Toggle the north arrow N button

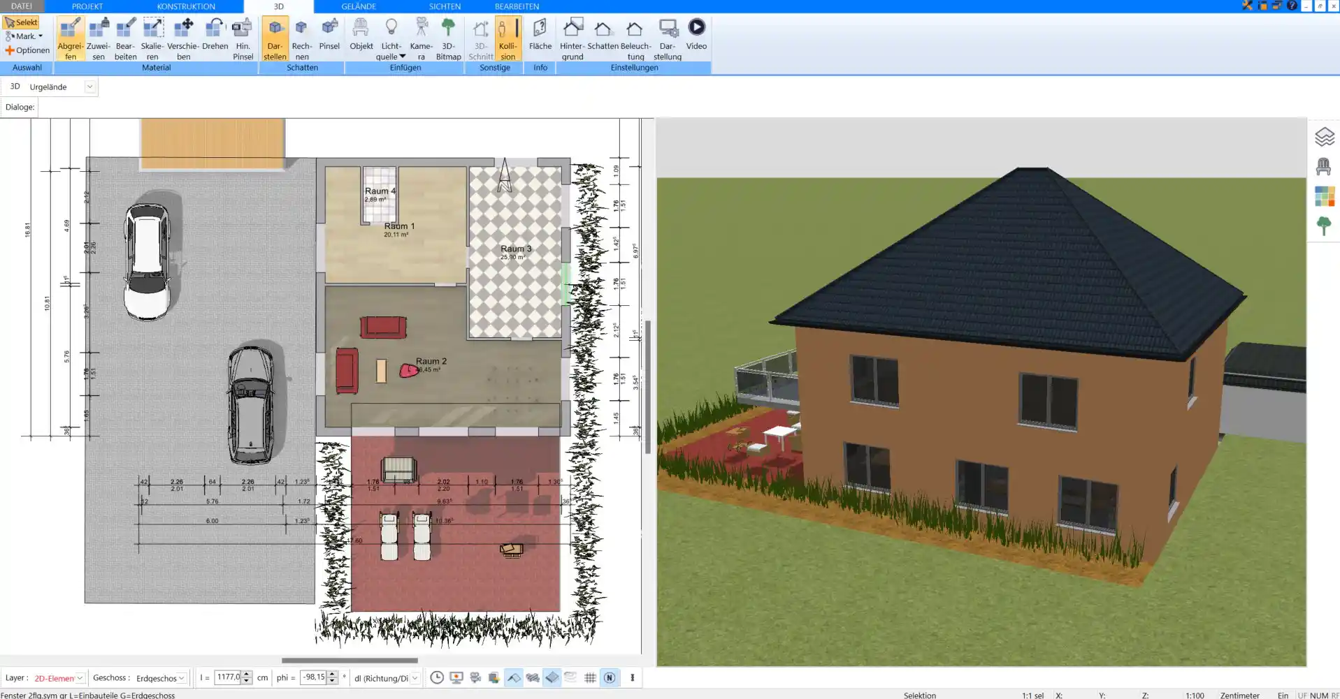(x=610, y=677)
